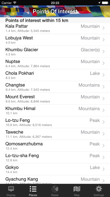Tap the Wi-Fi icon in status bar
The image size is (110, 197).
pos(15,3)
